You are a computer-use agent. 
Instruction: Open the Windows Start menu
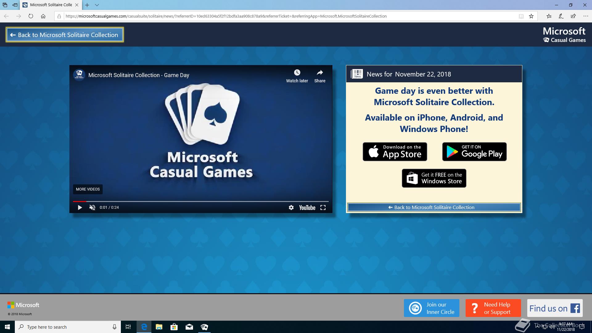point(7,327)
